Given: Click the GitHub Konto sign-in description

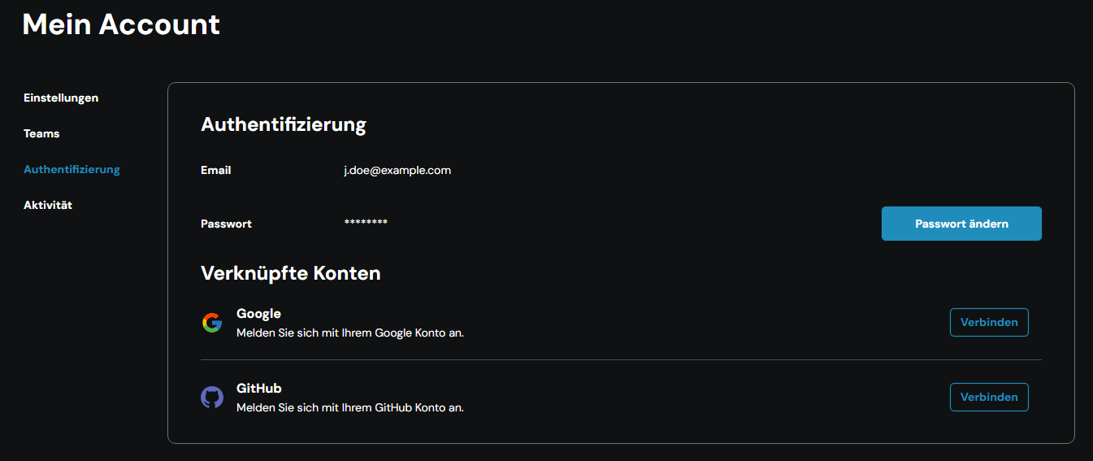Looking at the screenshot, I should click(x=350, y=407).
